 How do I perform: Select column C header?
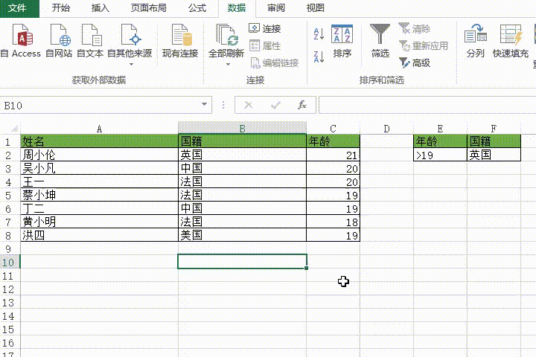pyautogui.click(x=333, y=129)
